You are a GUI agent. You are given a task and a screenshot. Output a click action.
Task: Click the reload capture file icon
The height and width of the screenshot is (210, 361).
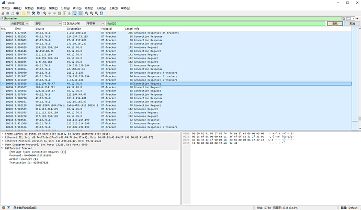click(x=38, y=14)
